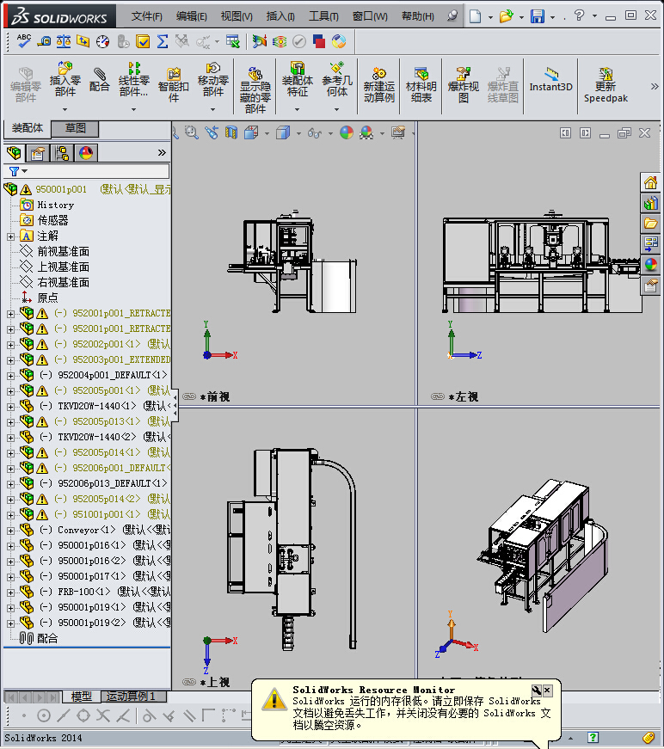Open the 编辑(E) menu
Viewport: 664px width, 749px height.
[192, 16]
